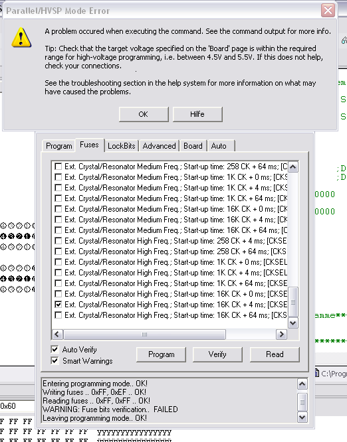347x442 pixels.
Task: Click the 'Fuse bits verification.. FAILED' log line
Action: pos(110,409)
